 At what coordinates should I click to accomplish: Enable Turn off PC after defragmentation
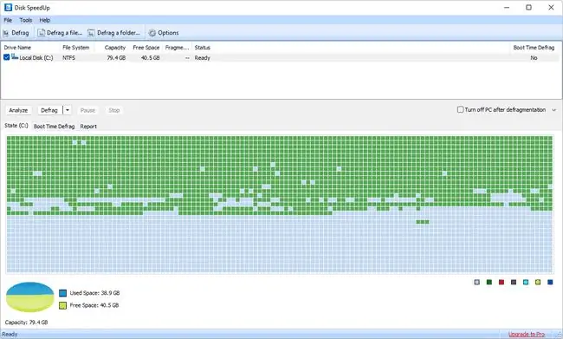pyautogui.click(x=460, y=109)
